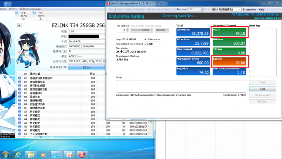
Task: Click status circle of attribute ID C0
Action: [19, 134]
